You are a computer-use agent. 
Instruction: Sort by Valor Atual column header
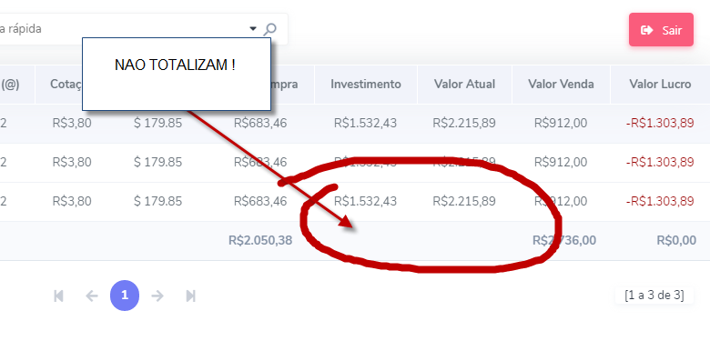point(464,85)
